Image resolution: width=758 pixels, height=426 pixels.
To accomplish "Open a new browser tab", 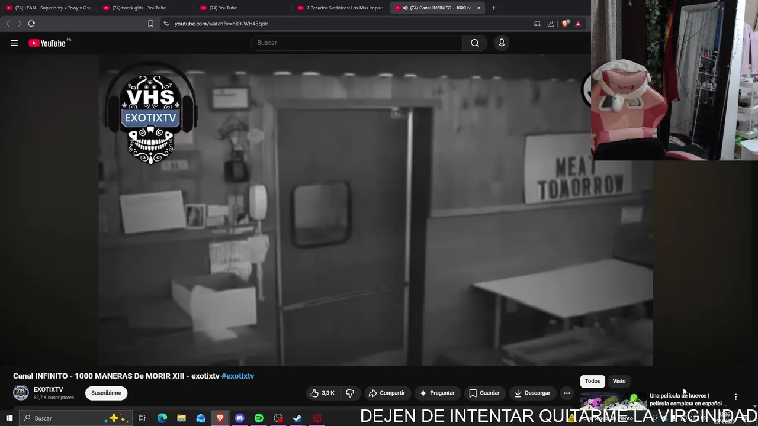I will pos(493,8).
